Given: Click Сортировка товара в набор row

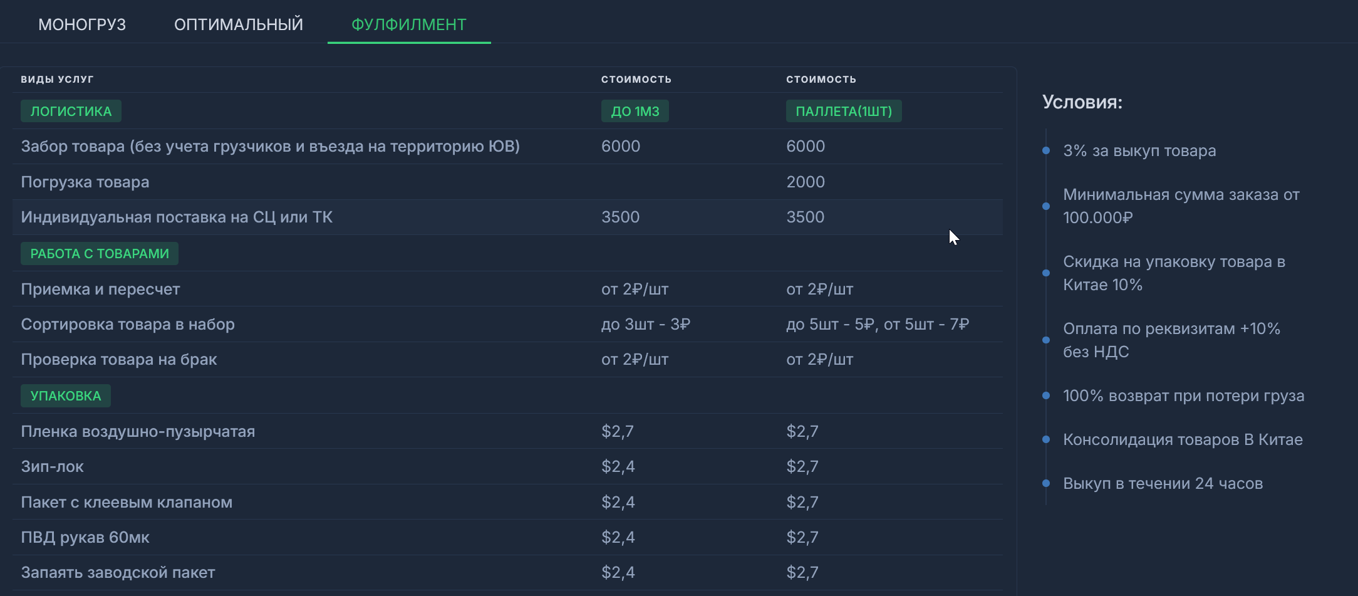Looking at the screenshot, I should pos(128,324).
